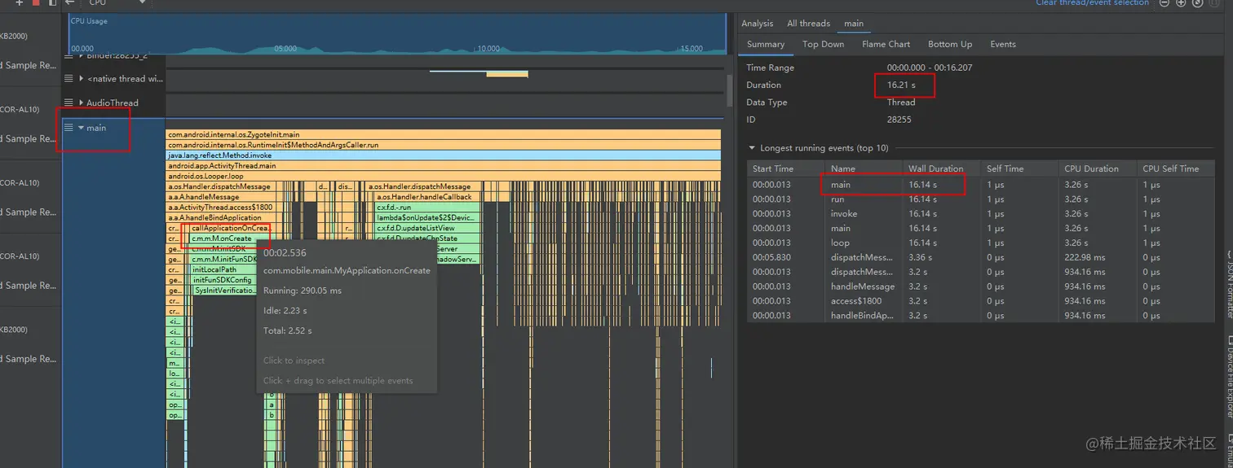Click the zoom in (plus) timeline icon

(1181, 3)
